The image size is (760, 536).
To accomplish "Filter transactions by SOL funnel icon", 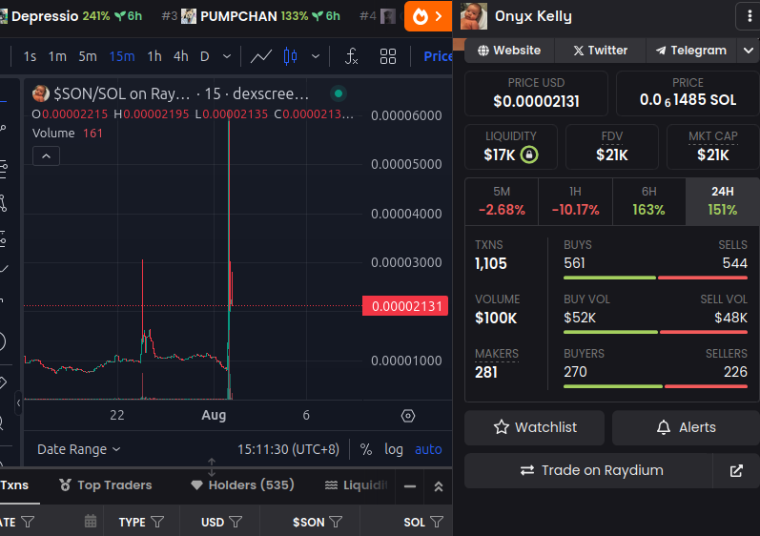I will point(437,522).
